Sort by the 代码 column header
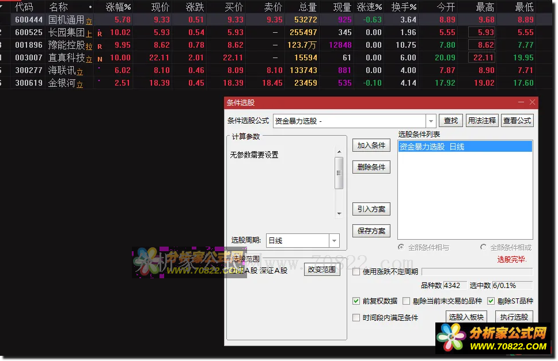Screen dimensions: 558x361 24,7
